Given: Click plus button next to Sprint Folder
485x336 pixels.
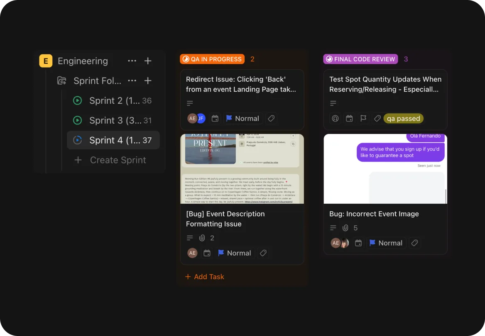Looking at the screenshot, I should click(x=148, y=80).
